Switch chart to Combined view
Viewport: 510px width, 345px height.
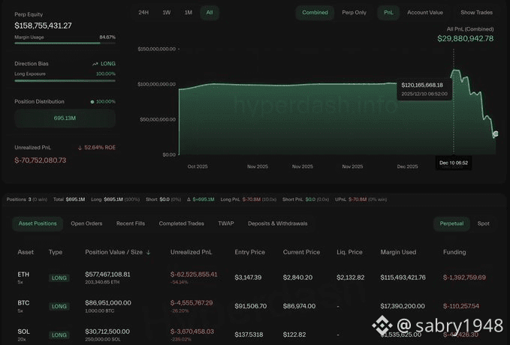pos(315,13)
